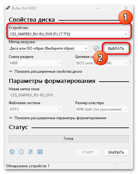The width and height of the screenshot is (138, 174).
Task: Open the Целевая система BIOS dropdown
Action: (x=102, y=63)
